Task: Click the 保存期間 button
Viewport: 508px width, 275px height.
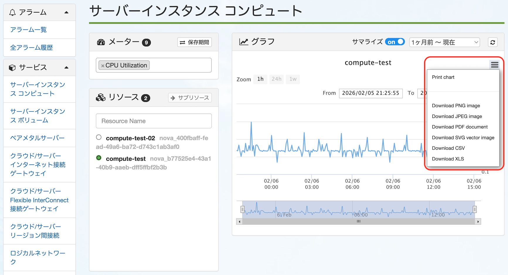Action: [194, 42]
